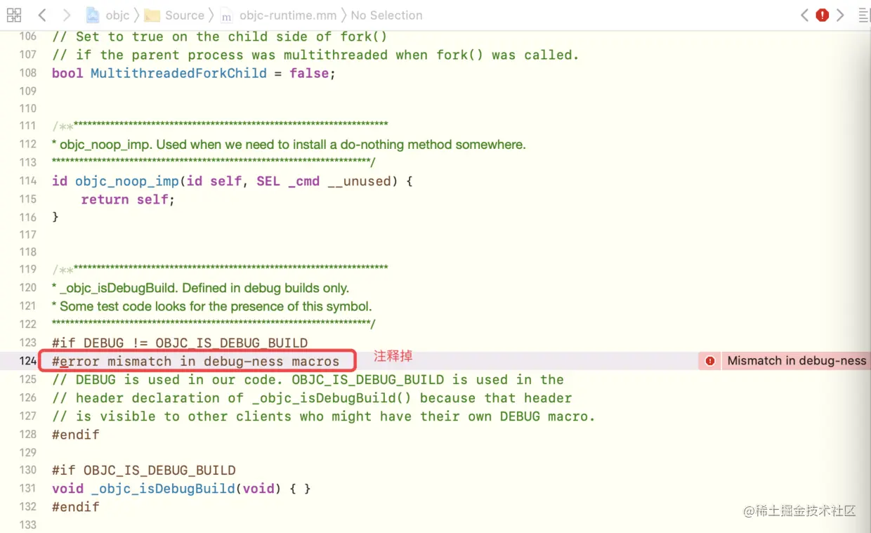Click 'return self;' on line 115
Image resolution: width=871 pixels, height=533 pixels.
pos(128,199)
